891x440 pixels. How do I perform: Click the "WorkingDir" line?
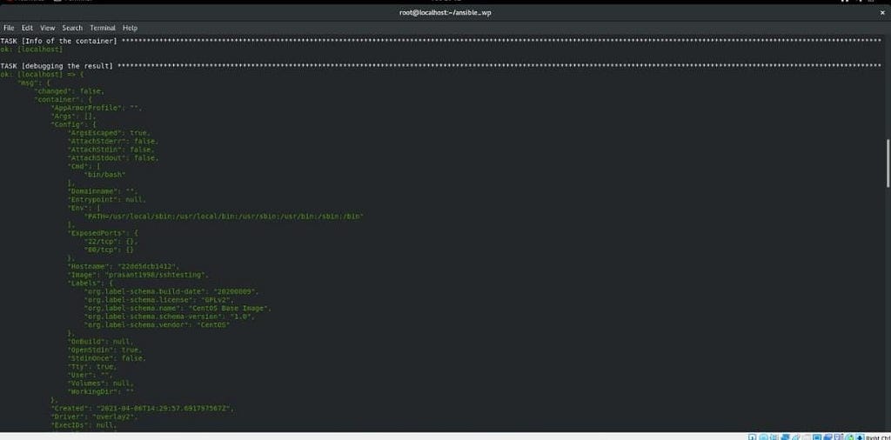pyautogui.click(x=101, y=392)
